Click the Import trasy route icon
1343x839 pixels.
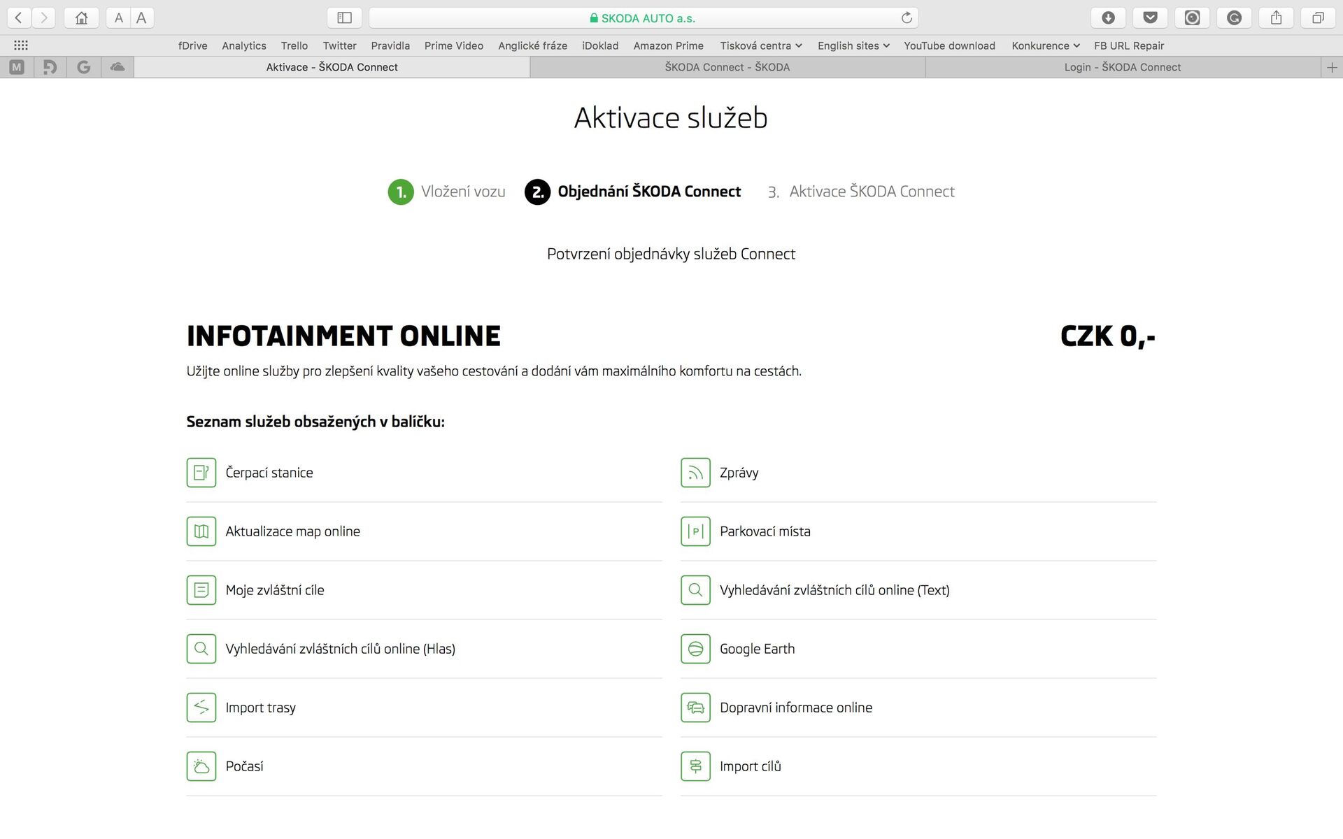pyautogui.click(x=201, y=708)
